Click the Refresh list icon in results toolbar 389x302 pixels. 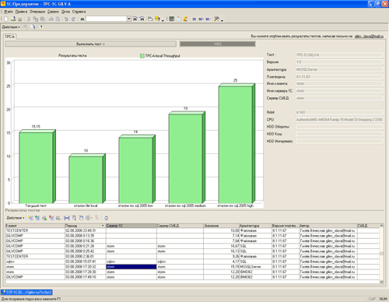coord(106,218)
